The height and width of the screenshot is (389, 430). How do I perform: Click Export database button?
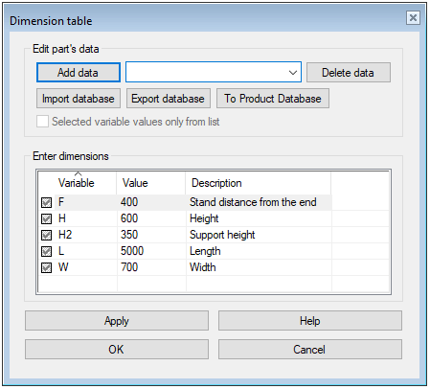click(169, 99)
